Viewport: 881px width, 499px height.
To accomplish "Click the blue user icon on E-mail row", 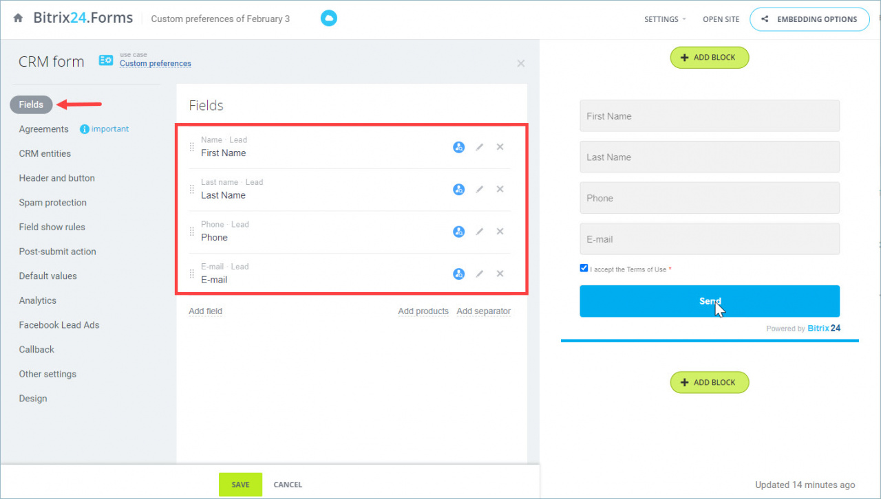I will [458, 274].
